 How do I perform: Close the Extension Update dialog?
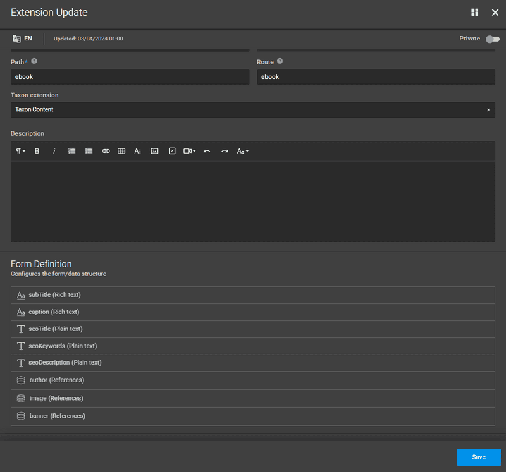(495, 12)
